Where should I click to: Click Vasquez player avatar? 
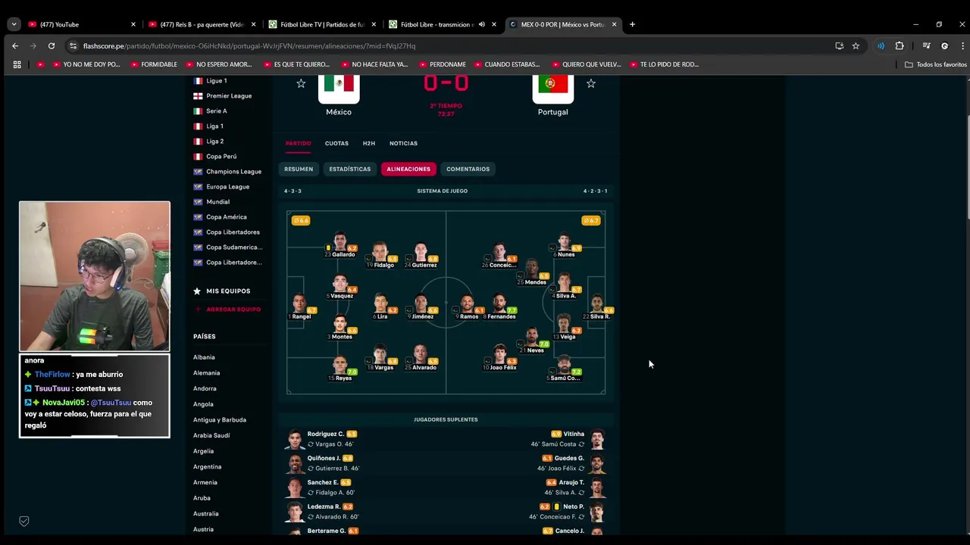tap(340, 283)
